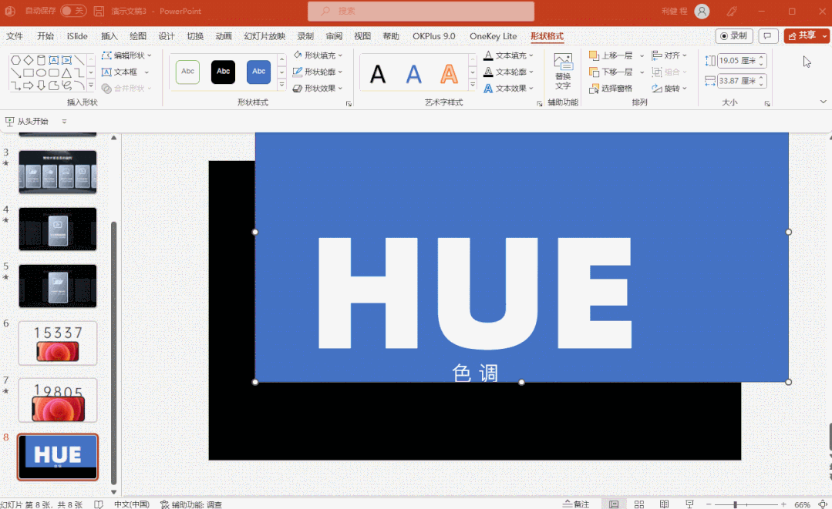The width and height of the screenshot is (832, 509).
Task: Apply the orange outlined WordArt style
Action: coord(449,74)
